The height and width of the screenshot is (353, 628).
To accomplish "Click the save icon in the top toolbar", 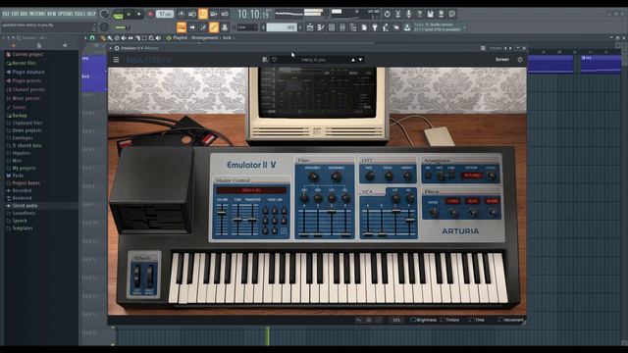I will 430,14.
